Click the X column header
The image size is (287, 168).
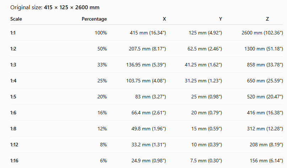164,19
